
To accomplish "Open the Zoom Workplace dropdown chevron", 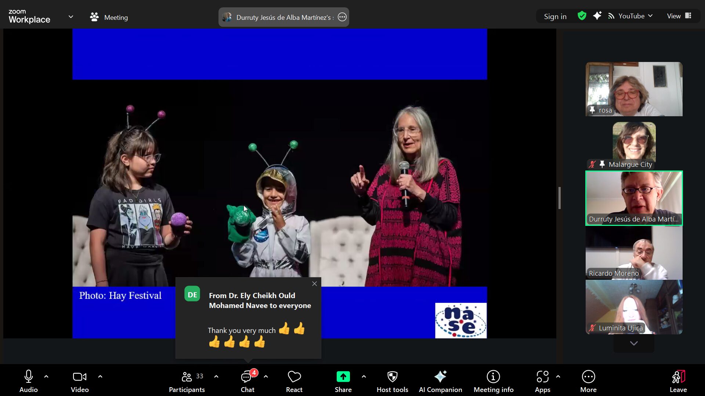I will coord(71,17).
